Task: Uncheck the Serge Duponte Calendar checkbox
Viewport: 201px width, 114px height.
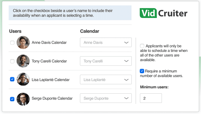Action: 12,99
